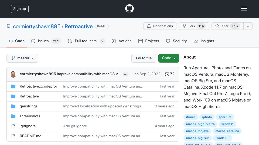Open the master branch dropdown
The height and width of the screenshot is (145, 259).
tap(22, 58)
